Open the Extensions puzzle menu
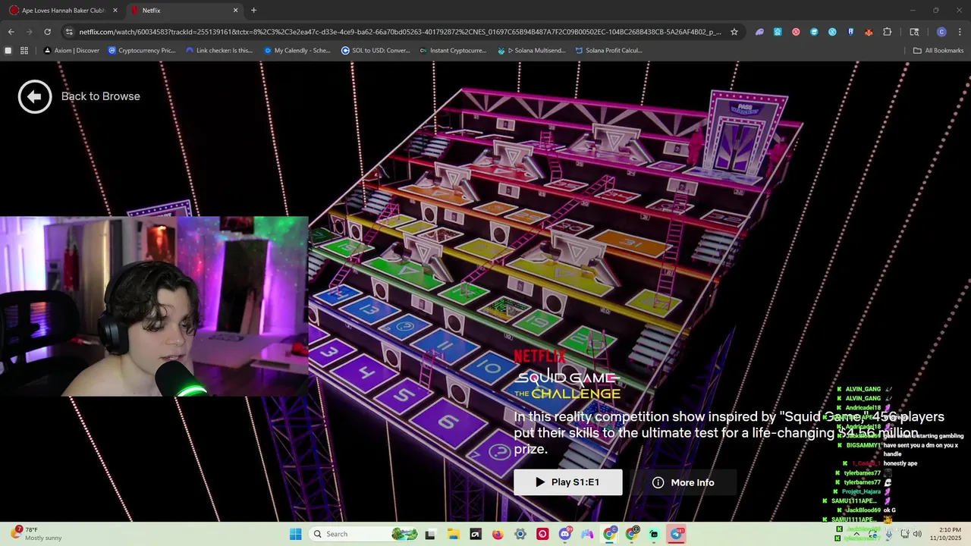 click(x=887, y=32)
